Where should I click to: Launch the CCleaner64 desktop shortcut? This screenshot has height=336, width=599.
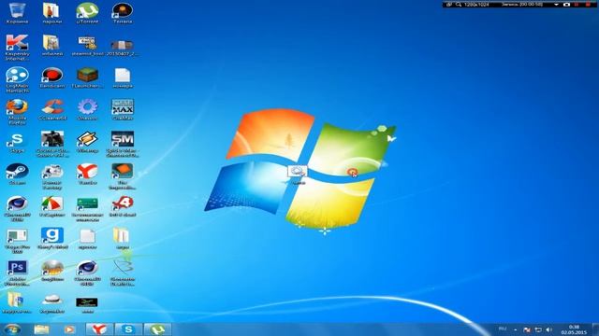pos(52,110)
